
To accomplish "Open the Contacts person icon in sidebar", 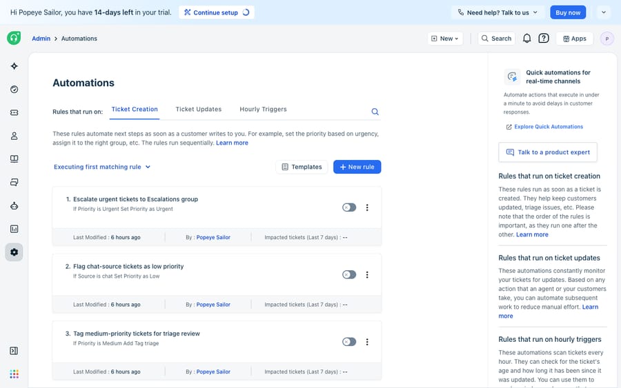I will click(14, 136).
